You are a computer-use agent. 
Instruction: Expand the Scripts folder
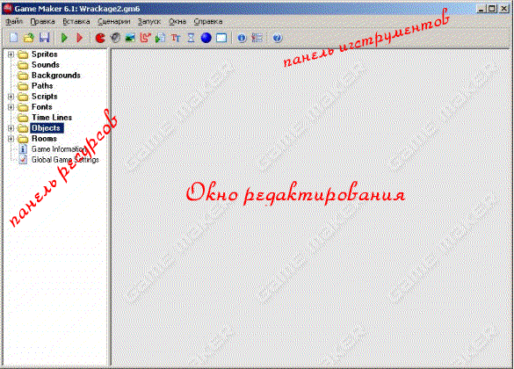click(x=11, y=97)
